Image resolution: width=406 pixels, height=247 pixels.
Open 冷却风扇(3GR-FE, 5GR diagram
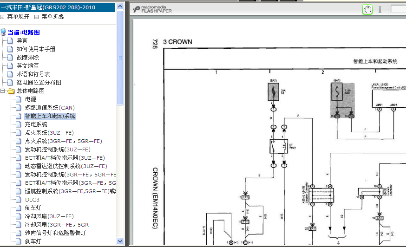pos(57,224)
